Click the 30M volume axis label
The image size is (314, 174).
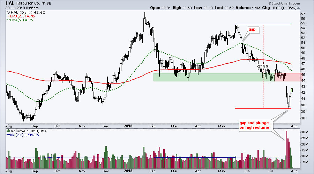click(x=304, y=132)
